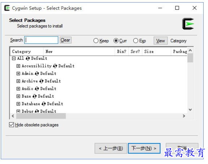
Task: Click the cycle icon for Database category
Action: (44, 104)
